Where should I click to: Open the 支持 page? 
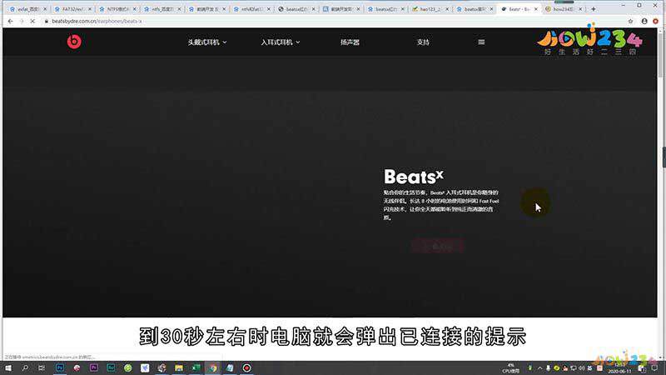click(423, 42)
